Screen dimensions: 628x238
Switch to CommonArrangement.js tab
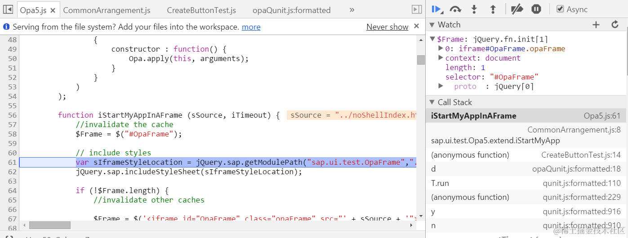coord(107,10)
